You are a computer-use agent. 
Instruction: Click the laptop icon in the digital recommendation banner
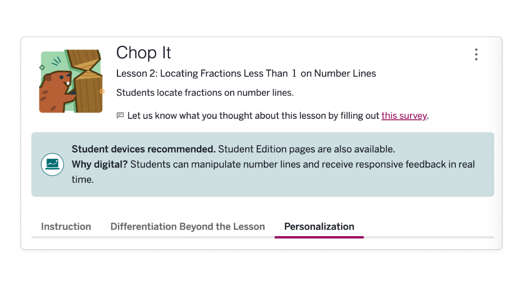(52, 164)
